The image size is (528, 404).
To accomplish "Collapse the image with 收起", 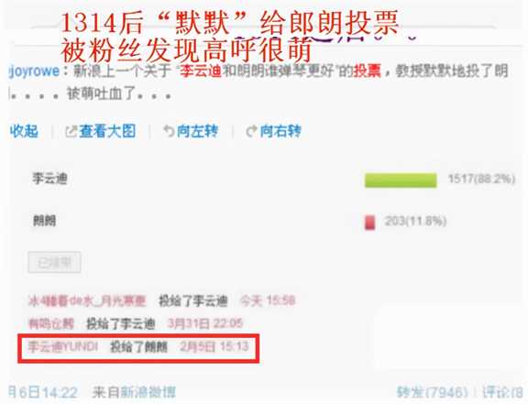I will (24, 131).
